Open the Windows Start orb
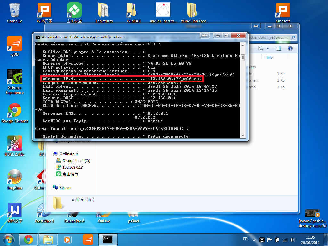328x246 pixels. pos(9,239)
